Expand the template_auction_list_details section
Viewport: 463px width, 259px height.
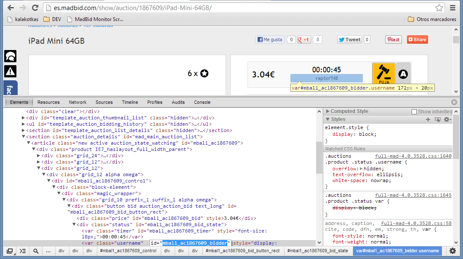coord(23,130)
